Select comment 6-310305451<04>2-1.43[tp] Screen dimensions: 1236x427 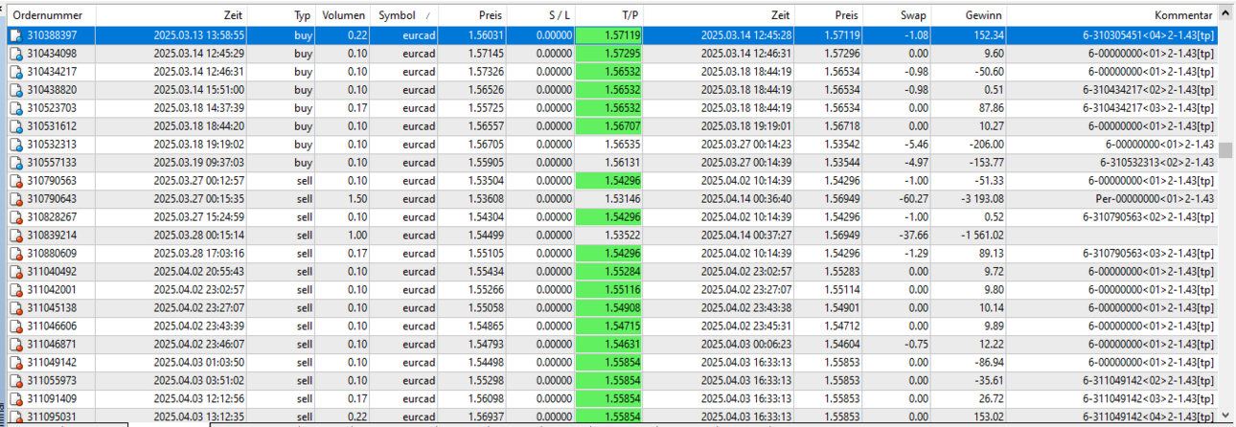pos(1149,34)
